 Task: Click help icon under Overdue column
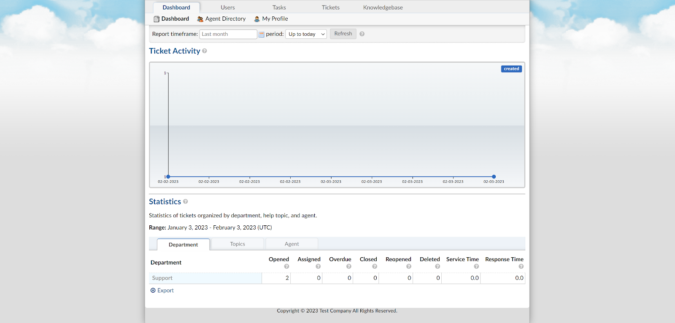coord(348,267)
